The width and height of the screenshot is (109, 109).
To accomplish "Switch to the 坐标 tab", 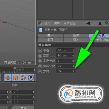I will pos(76,35).
